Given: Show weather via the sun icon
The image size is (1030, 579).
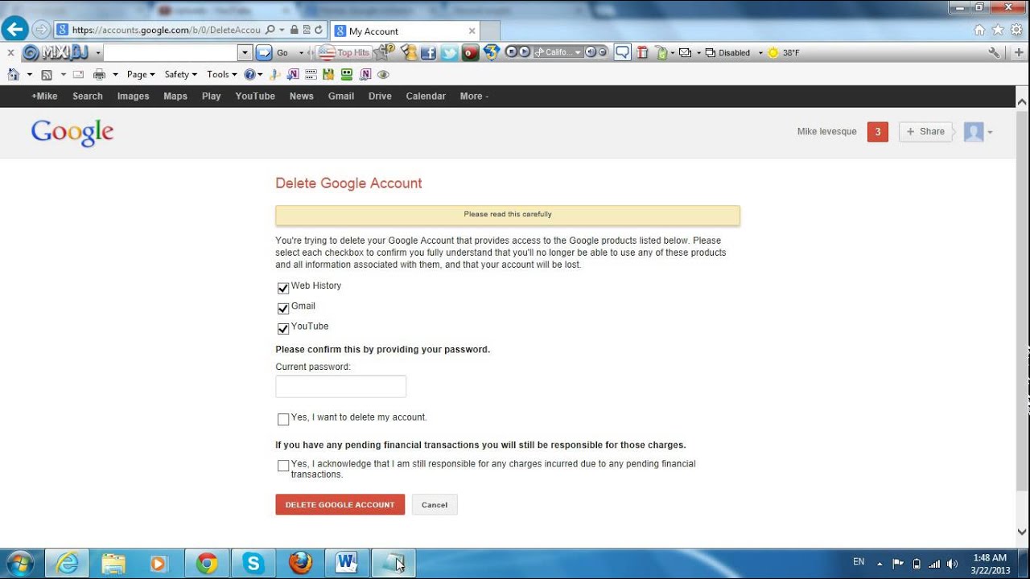Looking at the screenshot, I should click(x=773, y=53).
